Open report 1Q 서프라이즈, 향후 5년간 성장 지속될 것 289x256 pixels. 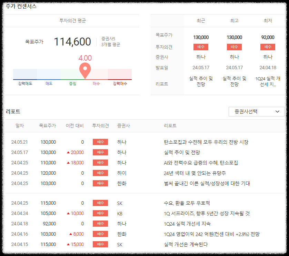207,213
